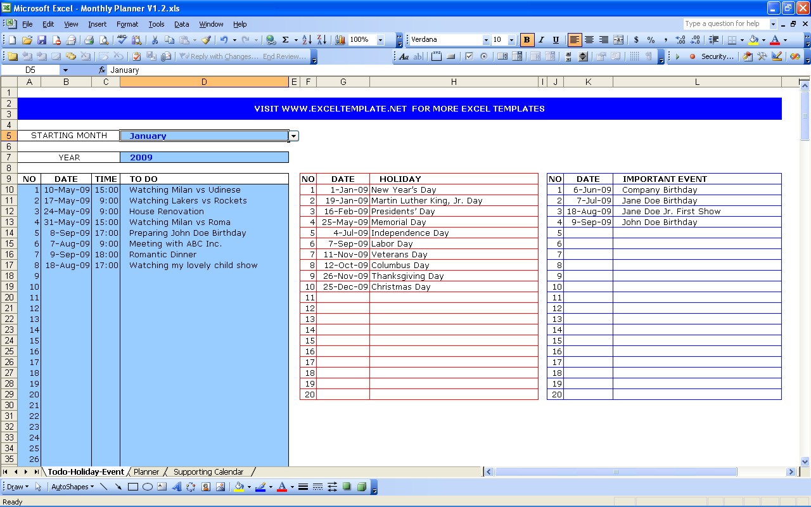The image size is (811, 507).
Task: Increase decimal places
Action: [680, 40]
